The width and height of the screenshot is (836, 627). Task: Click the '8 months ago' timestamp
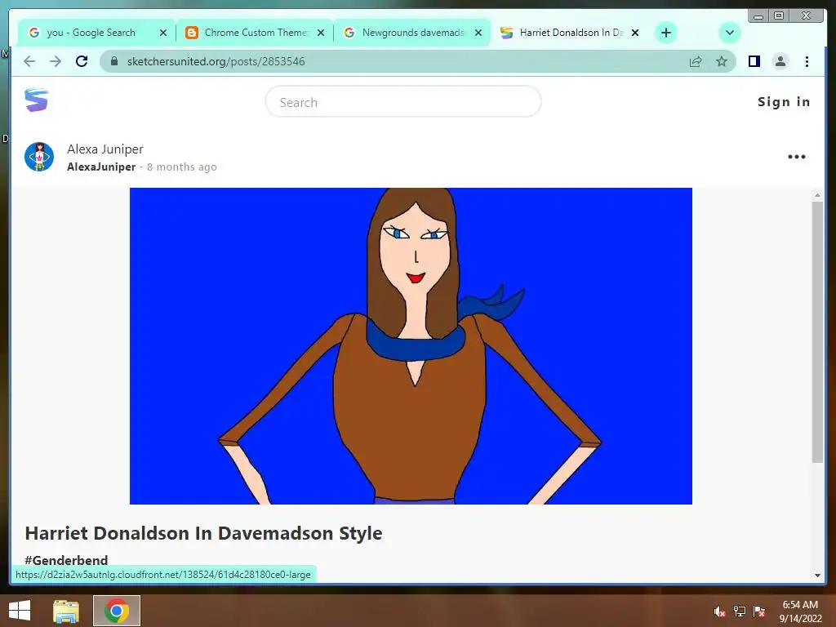pos(182,167)
